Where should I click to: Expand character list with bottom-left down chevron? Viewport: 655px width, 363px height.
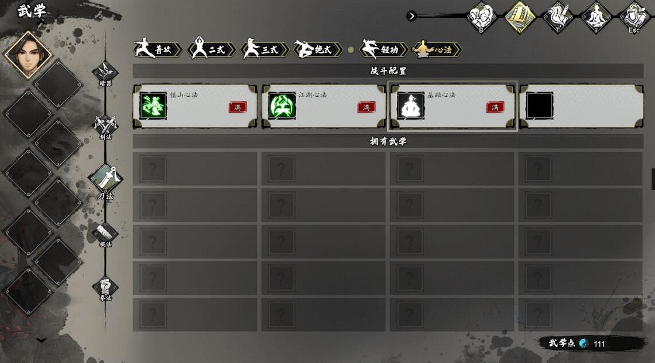click(41, 340)
